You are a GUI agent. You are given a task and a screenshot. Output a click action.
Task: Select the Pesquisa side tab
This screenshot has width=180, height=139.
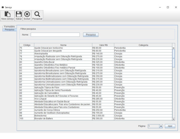coord(10,29)
